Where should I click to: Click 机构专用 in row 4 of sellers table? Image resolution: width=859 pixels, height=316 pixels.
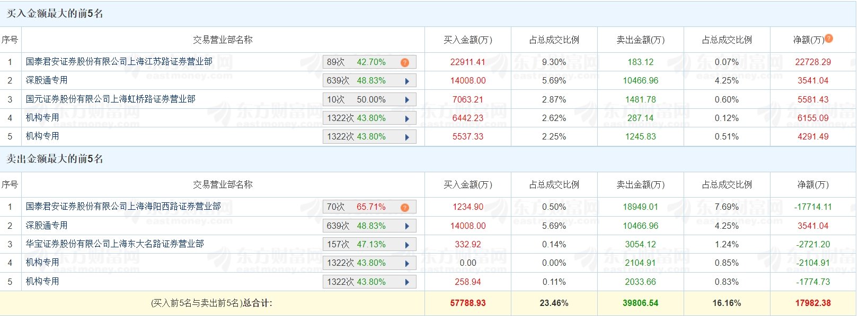(42, 263)
